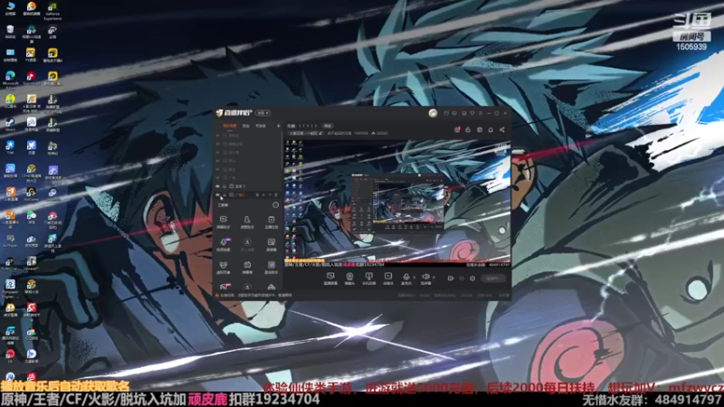Viewport: 724px width, 407px height.
Task: Delete the selected orange source with trash icon
Action: [276, 194]
